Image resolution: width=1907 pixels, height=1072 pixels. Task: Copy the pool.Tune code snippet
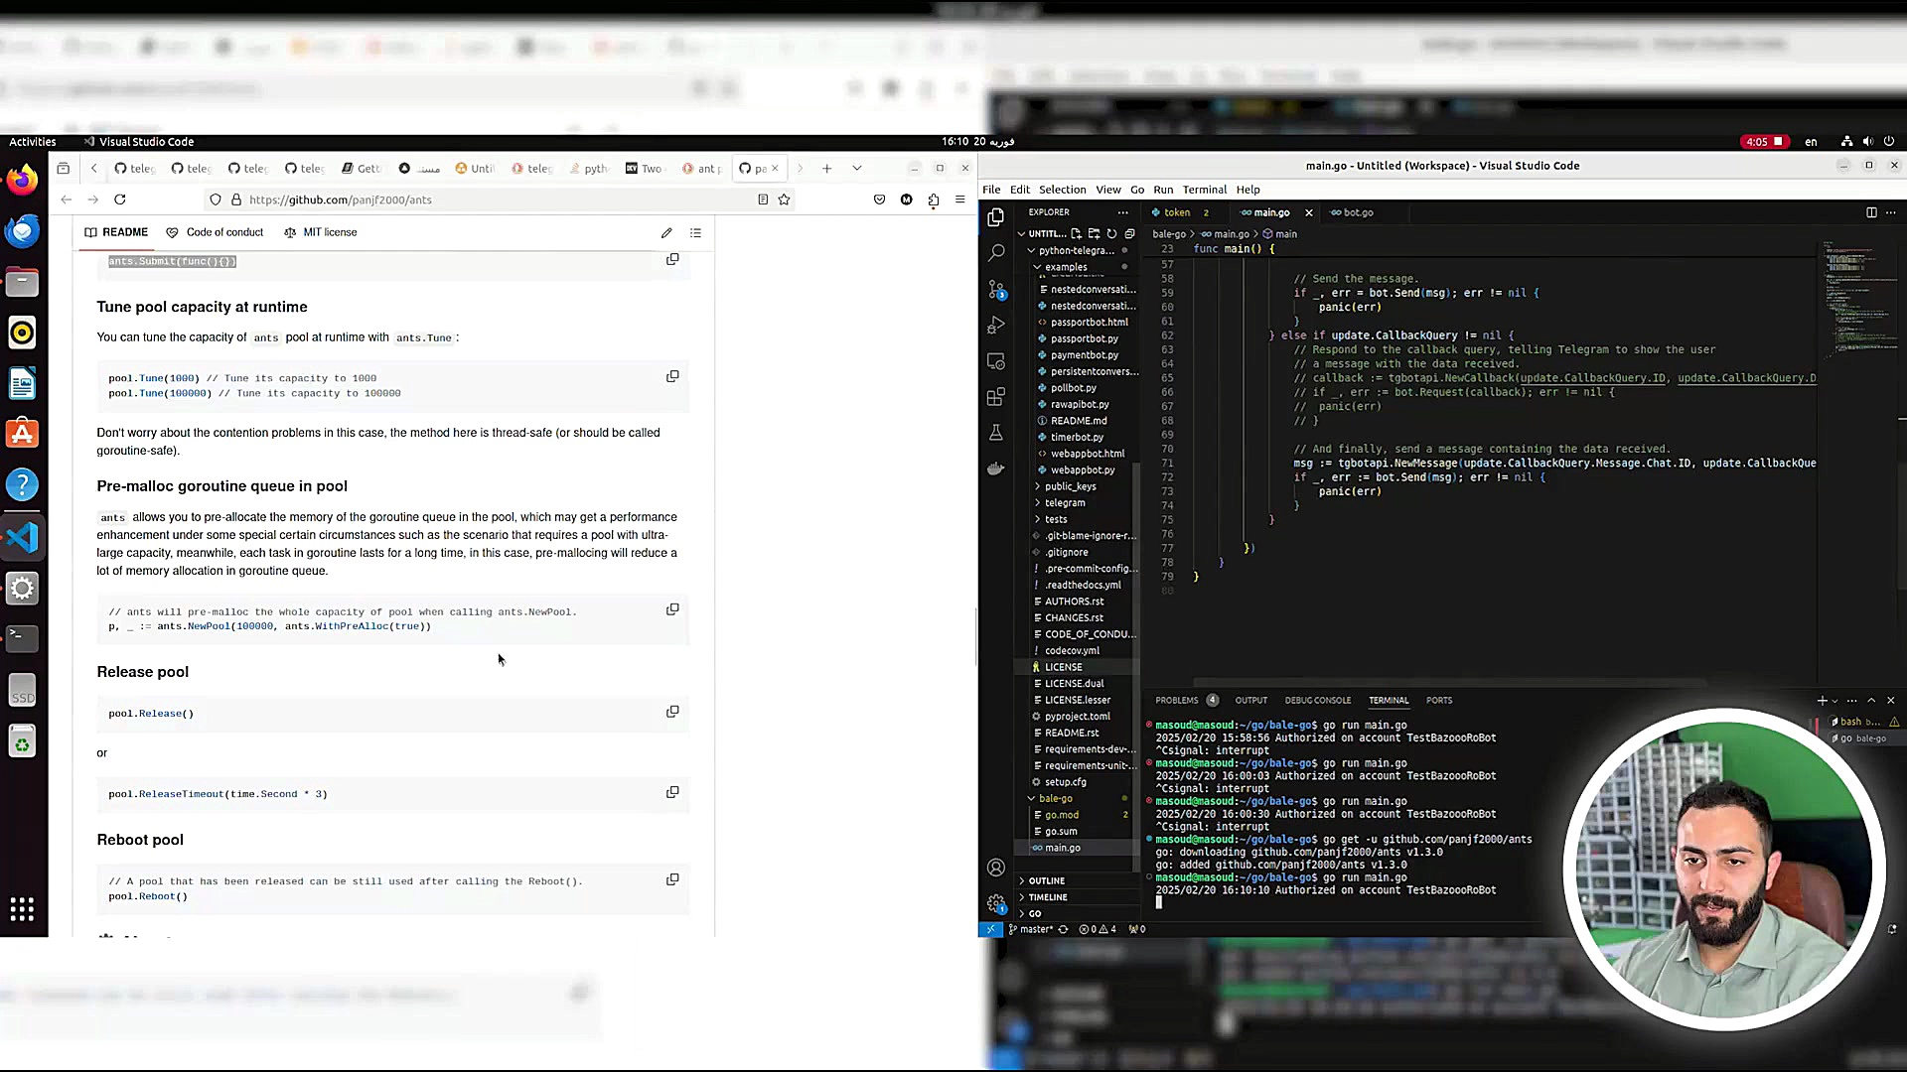tap(672, 376)
